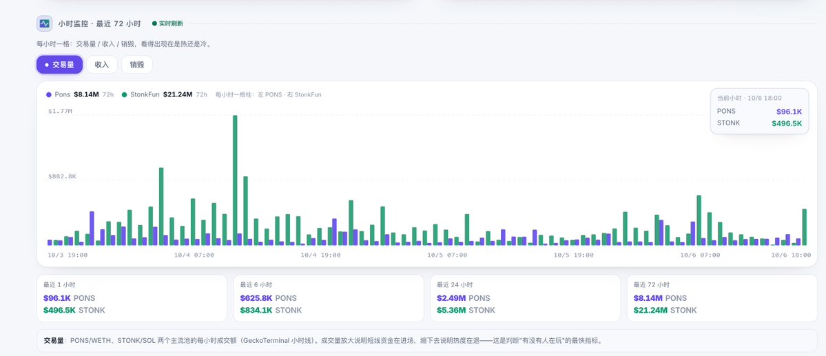Click the 每小时一根柱 legend note
Screen dimensions: 826x356
point(268,95)
